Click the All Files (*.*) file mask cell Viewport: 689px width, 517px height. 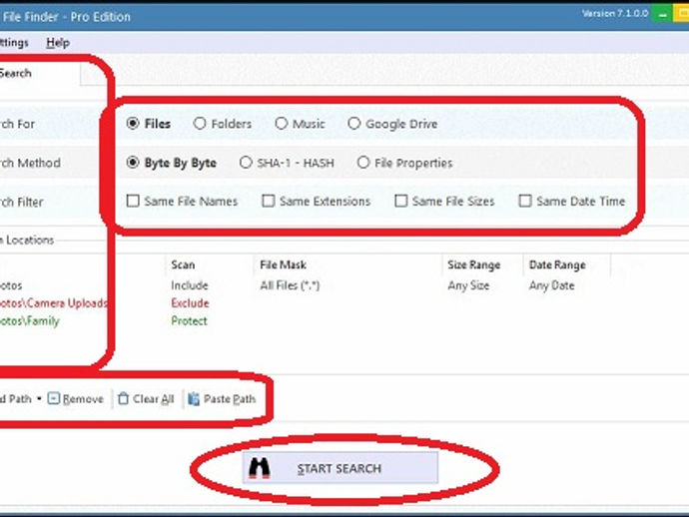tap(290, 285)
